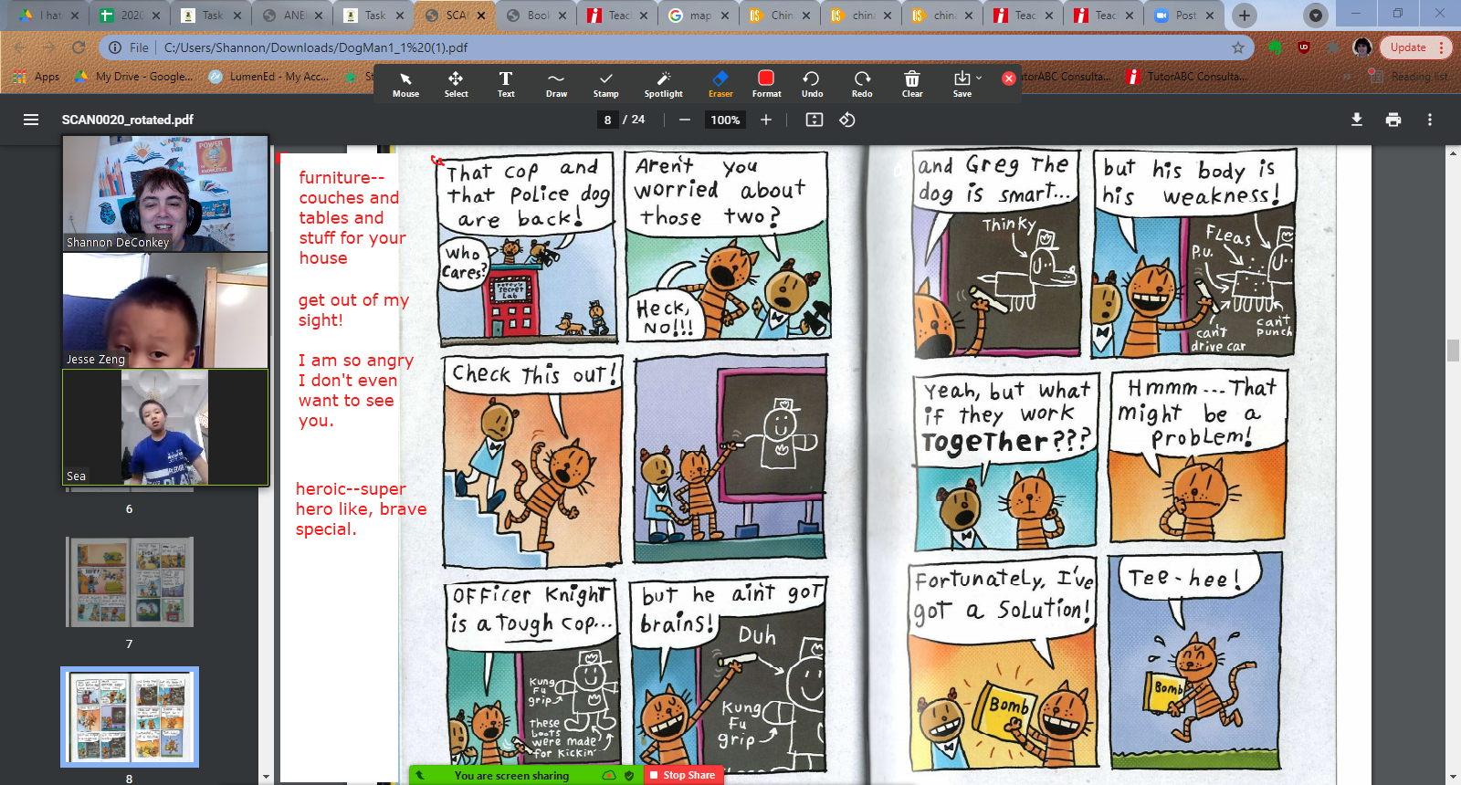Open the tab search dropdown
Viewport: 1461px width, 785px height.
pyautogui.click(x=1315, y=16)
